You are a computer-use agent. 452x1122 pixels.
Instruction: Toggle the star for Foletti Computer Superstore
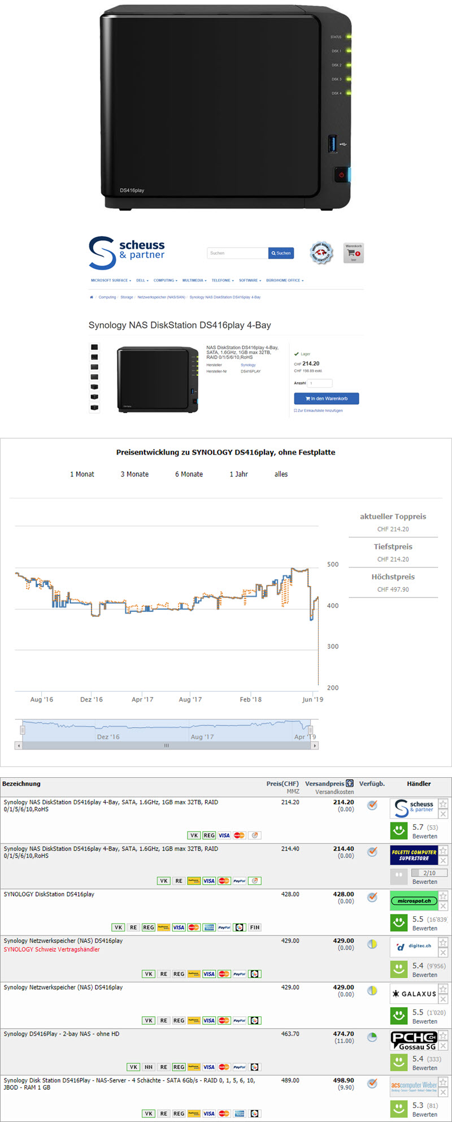point(443,850)
